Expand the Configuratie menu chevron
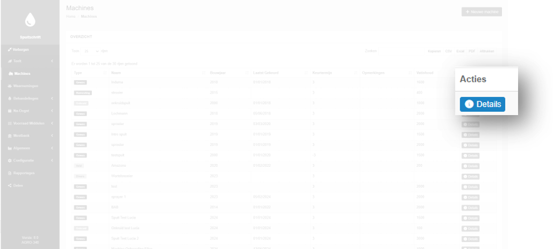553x249 pixels. click(52, 160)
